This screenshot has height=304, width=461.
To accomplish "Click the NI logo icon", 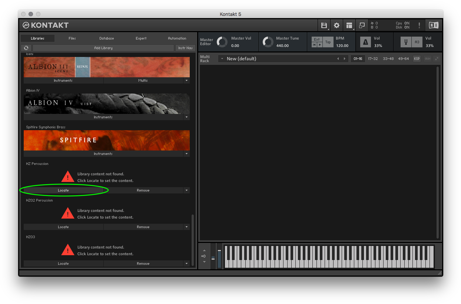I will coord(434,25).
